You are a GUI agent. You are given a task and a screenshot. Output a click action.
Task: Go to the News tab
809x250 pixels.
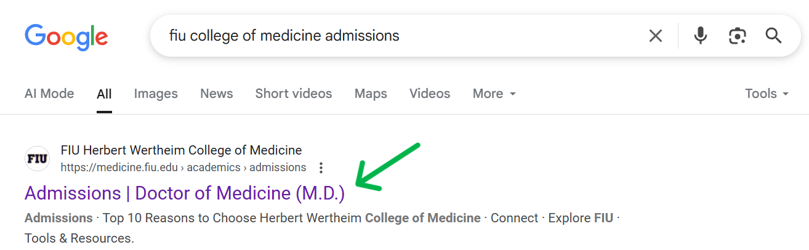(x=217, y=94)
